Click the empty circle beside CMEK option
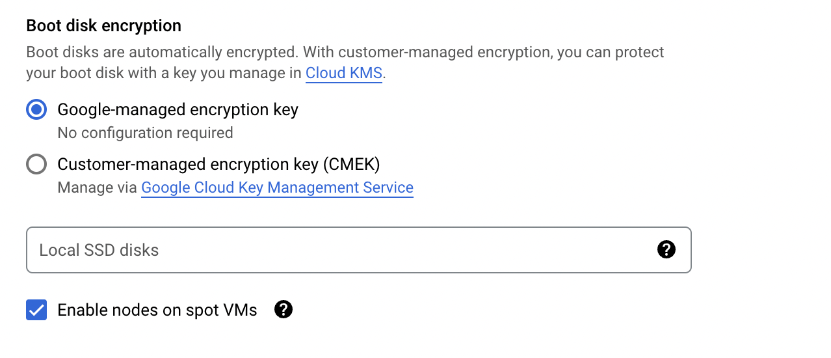The height and width of the screenshot is (358, 831). 36,164
